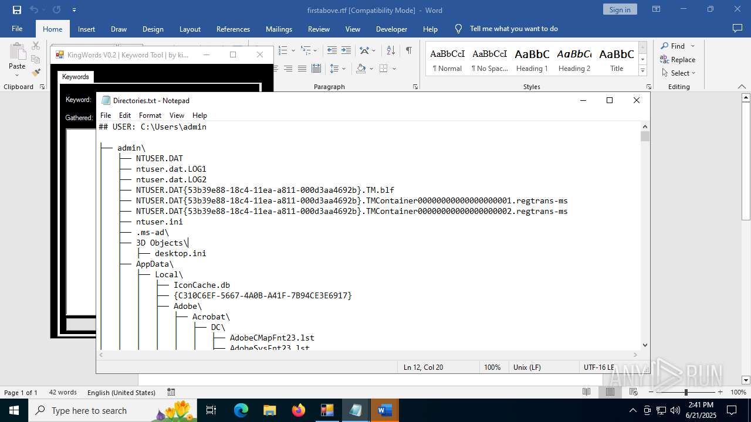This screenshot has height=422, width=751.
Task: Click the Shading paint bucket icon
Action: click(361, 69)
